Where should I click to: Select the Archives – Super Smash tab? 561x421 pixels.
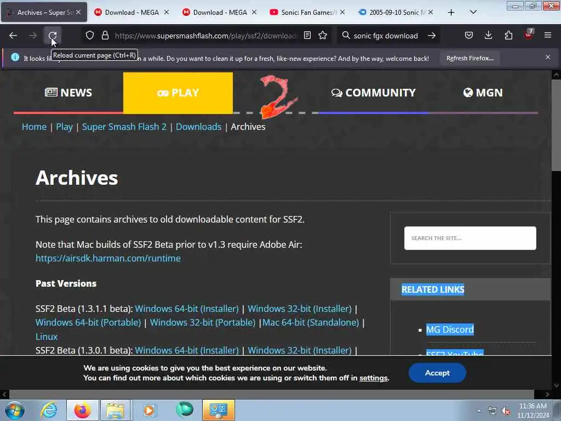[44, 13]
